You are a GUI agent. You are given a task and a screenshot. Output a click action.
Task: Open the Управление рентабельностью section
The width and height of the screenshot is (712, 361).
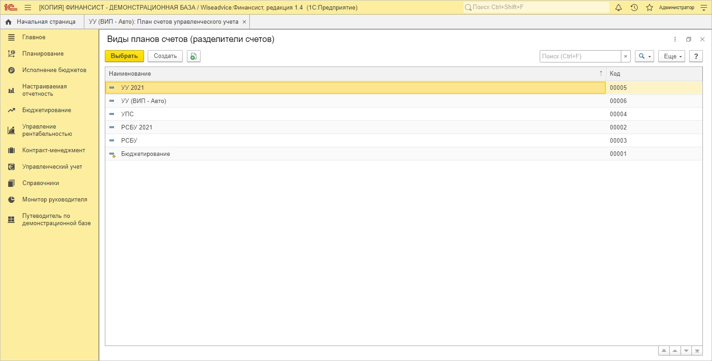[x=47, y=130]
